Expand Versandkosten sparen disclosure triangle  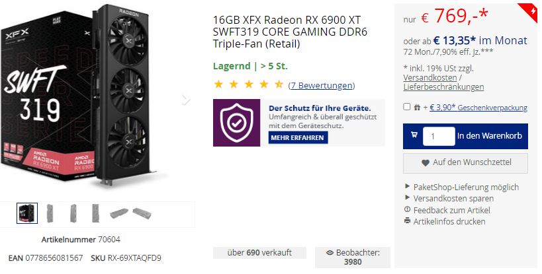point(407,198)
